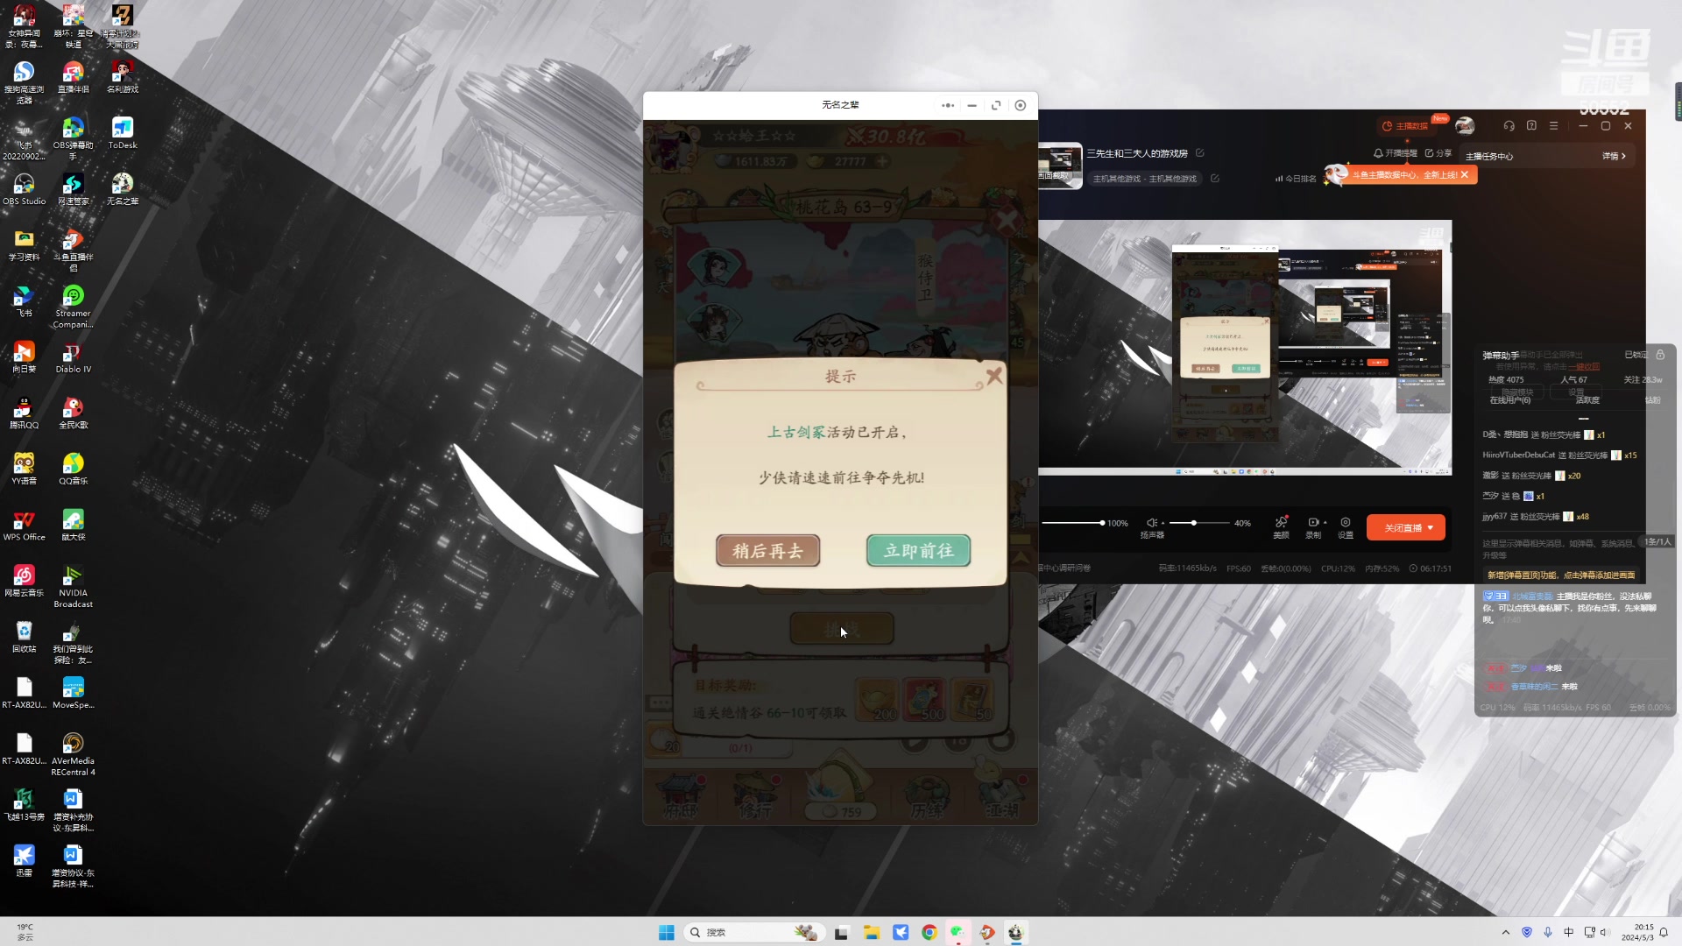Open 设置 settings in Douyu streamer toolbar
Viewport: 1682px width, 946px height.
click(1346, 527)
